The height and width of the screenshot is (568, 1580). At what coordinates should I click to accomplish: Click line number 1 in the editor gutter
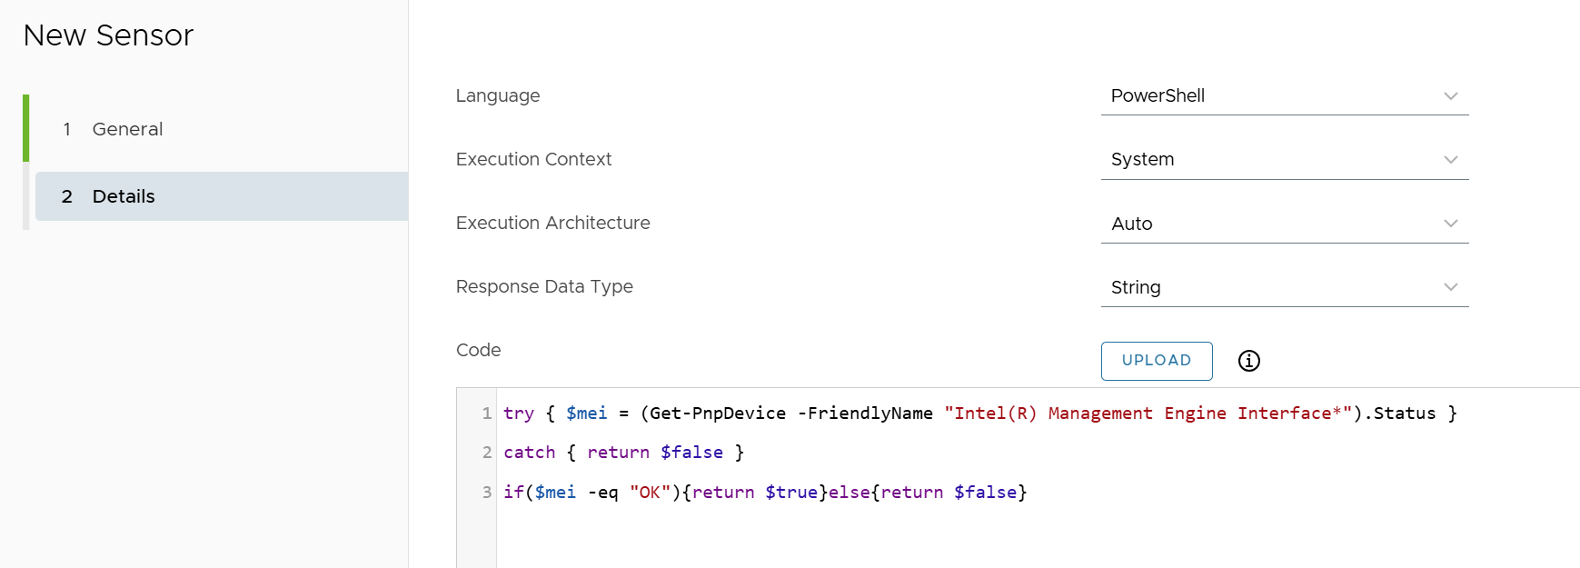(x=486, y=414)
